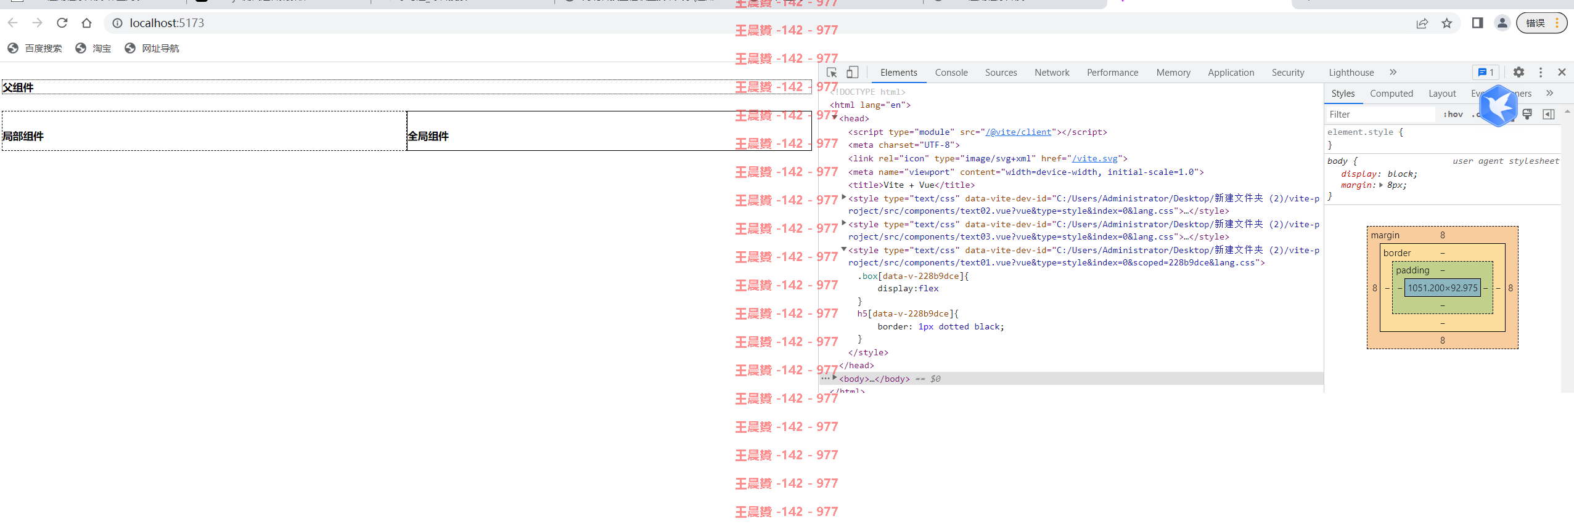1574x532 pixels.
Task: Click the box model padding label
Action: click(1412, 270)
